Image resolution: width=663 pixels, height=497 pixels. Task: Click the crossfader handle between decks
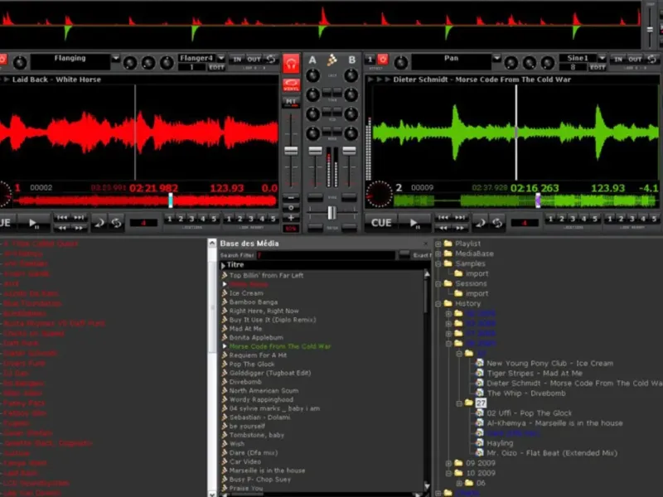pos(332,213)
